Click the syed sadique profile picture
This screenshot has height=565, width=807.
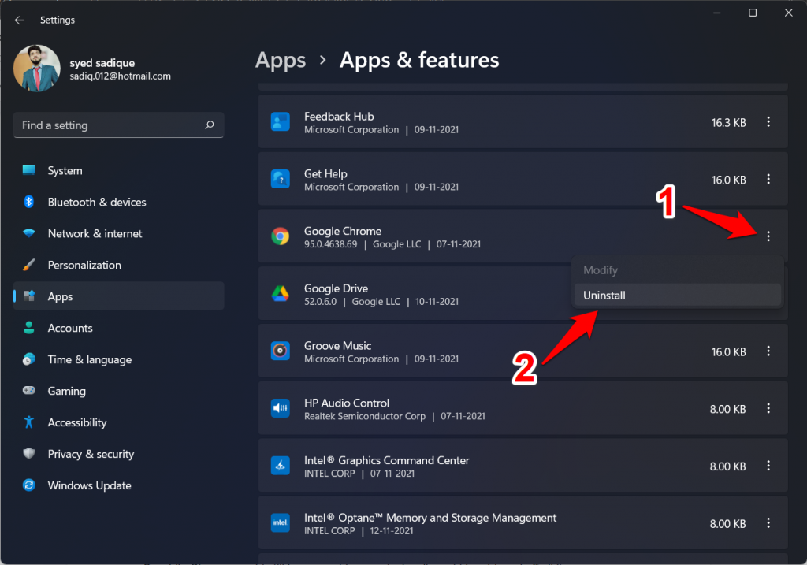tap(37, 69)
